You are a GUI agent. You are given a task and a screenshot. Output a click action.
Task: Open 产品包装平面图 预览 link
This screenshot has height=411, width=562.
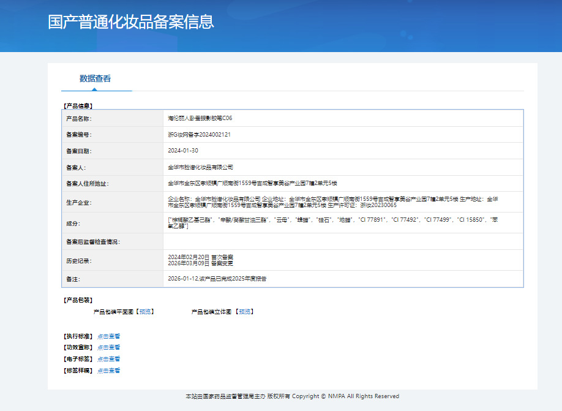145,312
